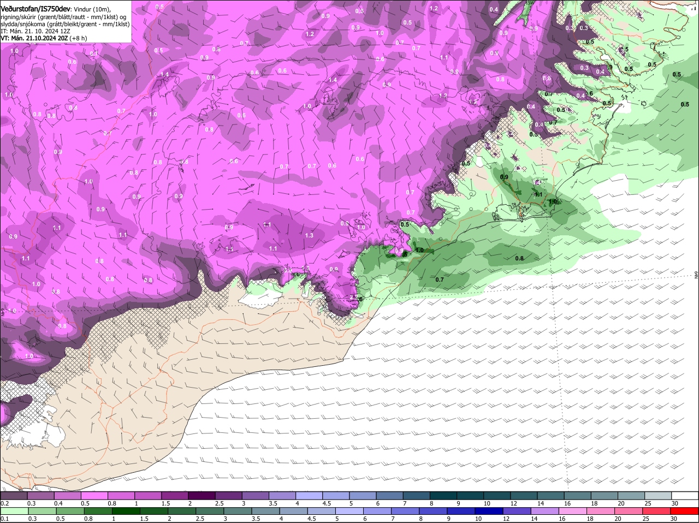Click the rain legend swatch between 0.3 and 0.5

point(41,511)
